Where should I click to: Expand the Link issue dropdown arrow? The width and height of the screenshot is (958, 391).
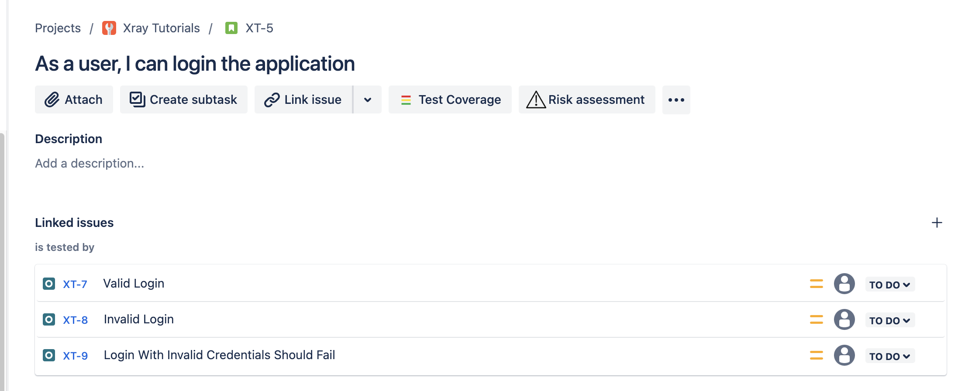tap(368, 100)
